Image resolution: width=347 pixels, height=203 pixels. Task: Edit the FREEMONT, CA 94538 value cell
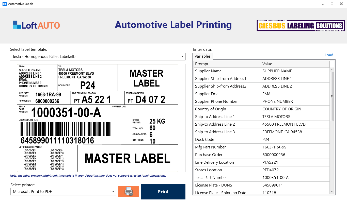(295, 132)
